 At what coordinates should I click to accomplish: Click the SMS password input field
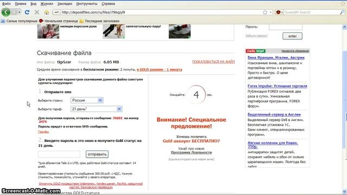coord(59,154)
